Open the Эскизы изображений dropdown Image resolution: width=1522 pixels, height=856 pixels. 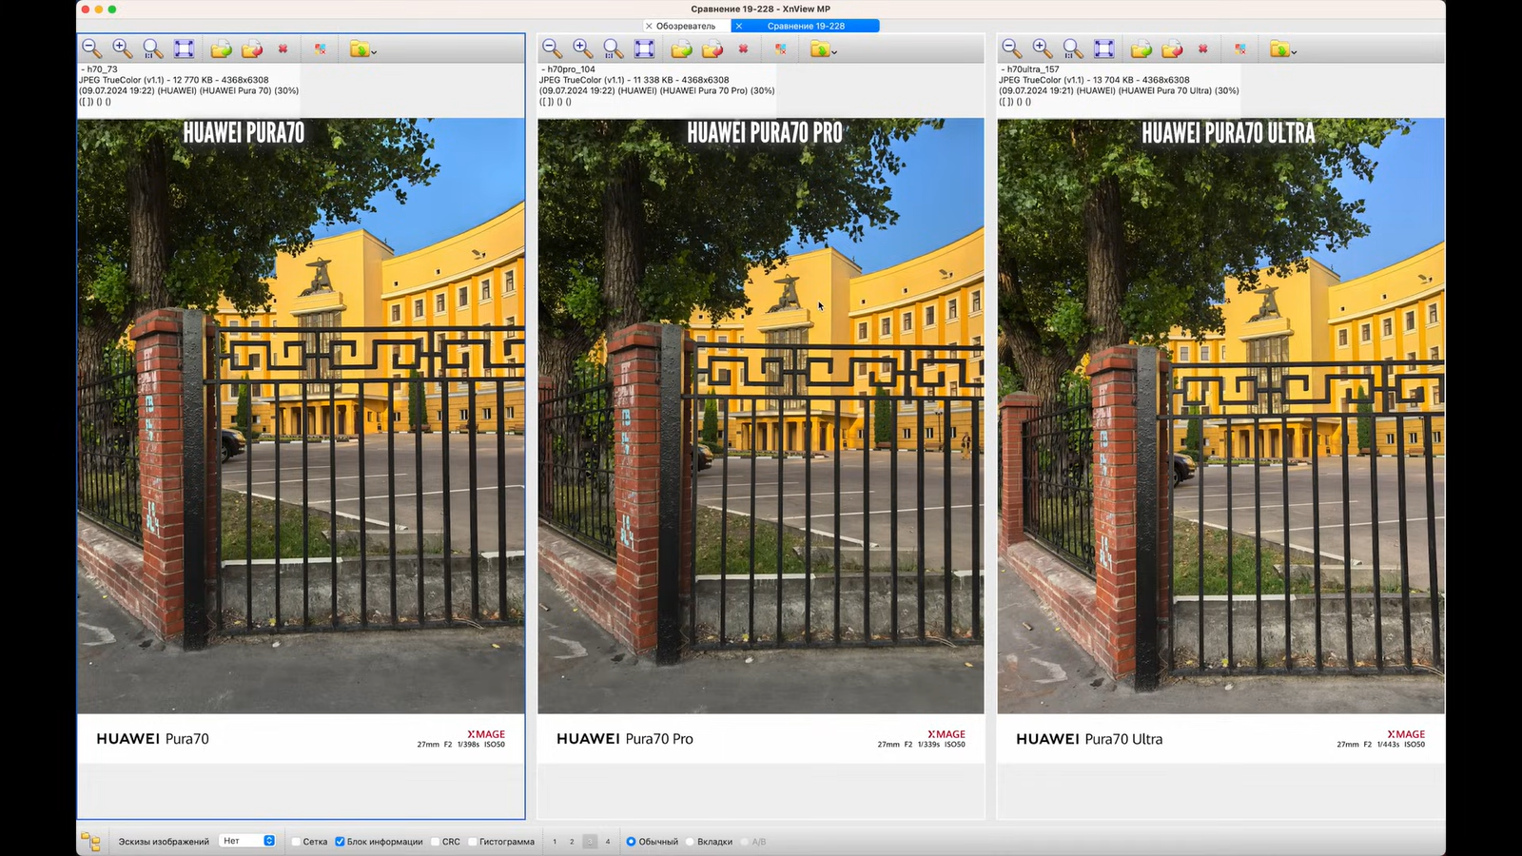[x=247, y=841]
